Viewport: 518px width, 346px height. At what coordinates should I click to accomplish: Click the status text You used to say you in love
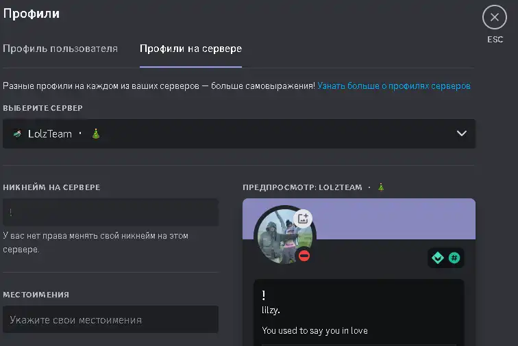314,330
